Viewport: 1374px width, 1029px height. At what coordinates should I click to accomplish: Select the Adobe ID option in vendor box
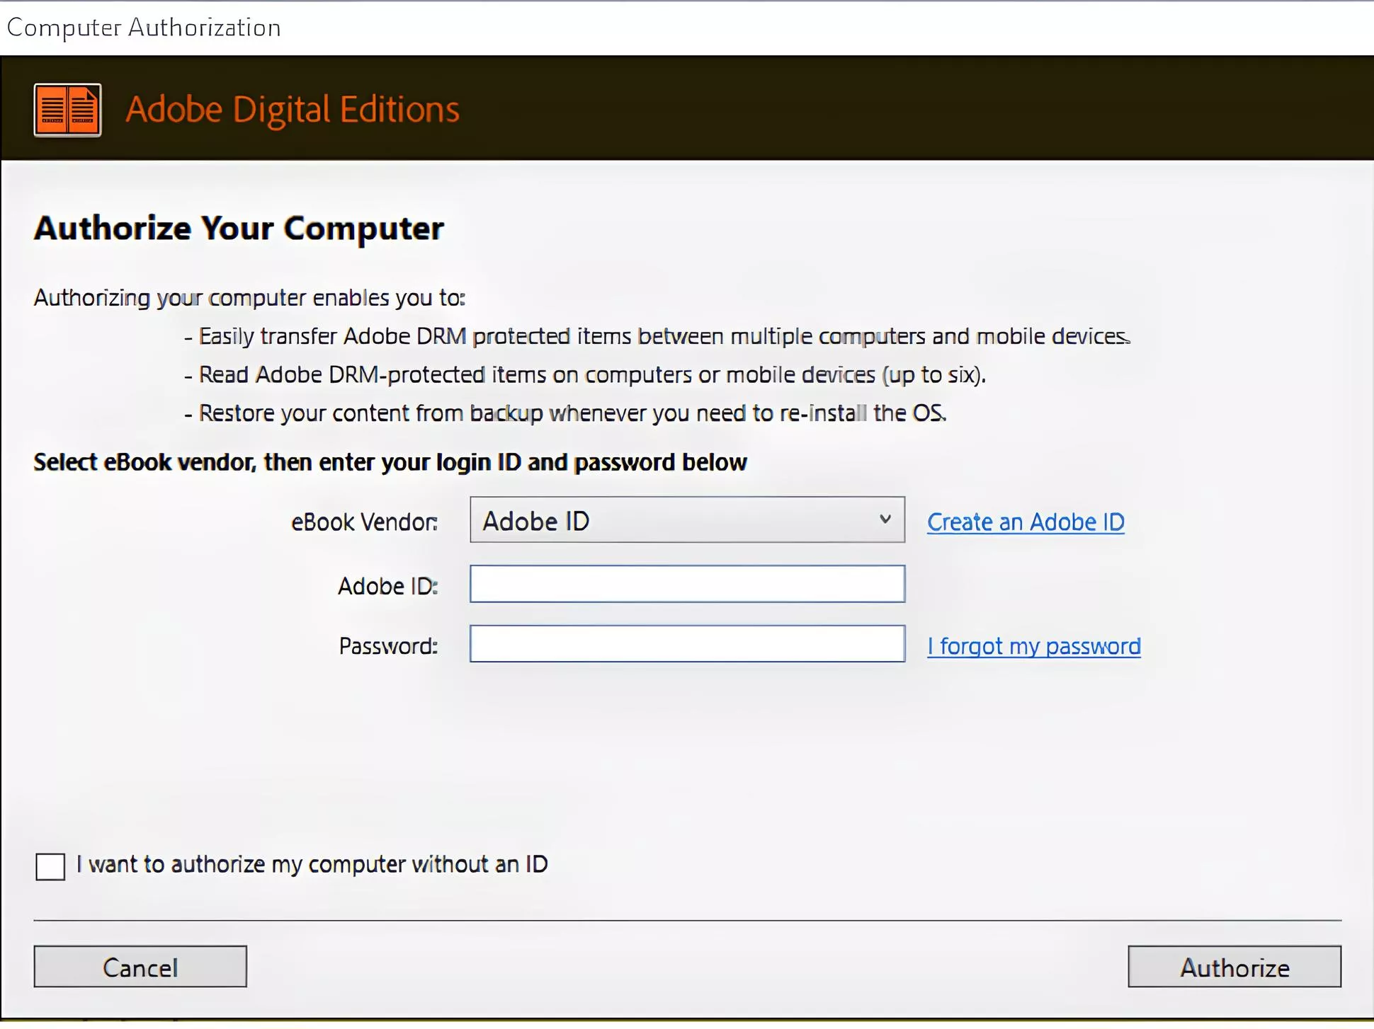536,520
